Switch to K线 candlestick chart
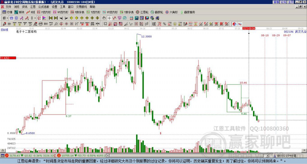The image size is (307, 164). click(31, 12)
